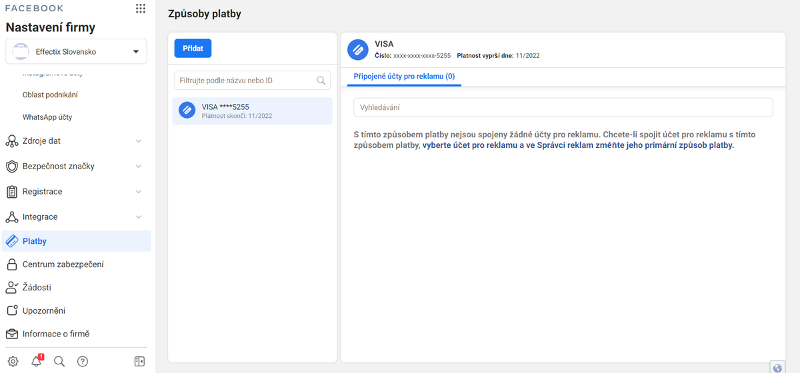Click the Přidat button
This screenshot has width=800, height=373.
click(x=193, y=49)
